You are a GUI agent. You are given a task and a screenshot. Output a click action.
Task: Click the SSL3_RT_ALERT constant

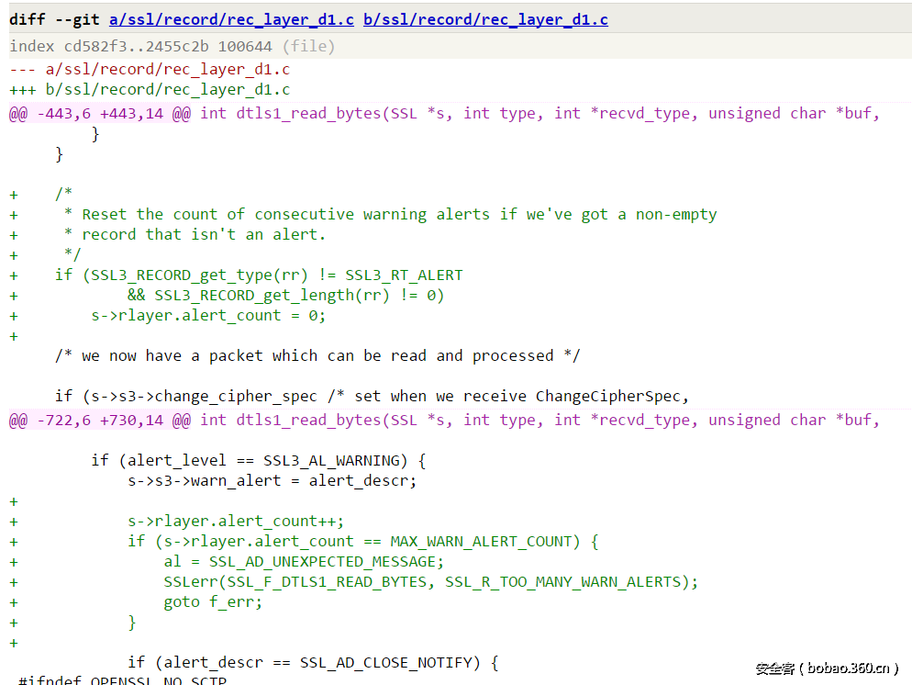click(x=404, y=275)
